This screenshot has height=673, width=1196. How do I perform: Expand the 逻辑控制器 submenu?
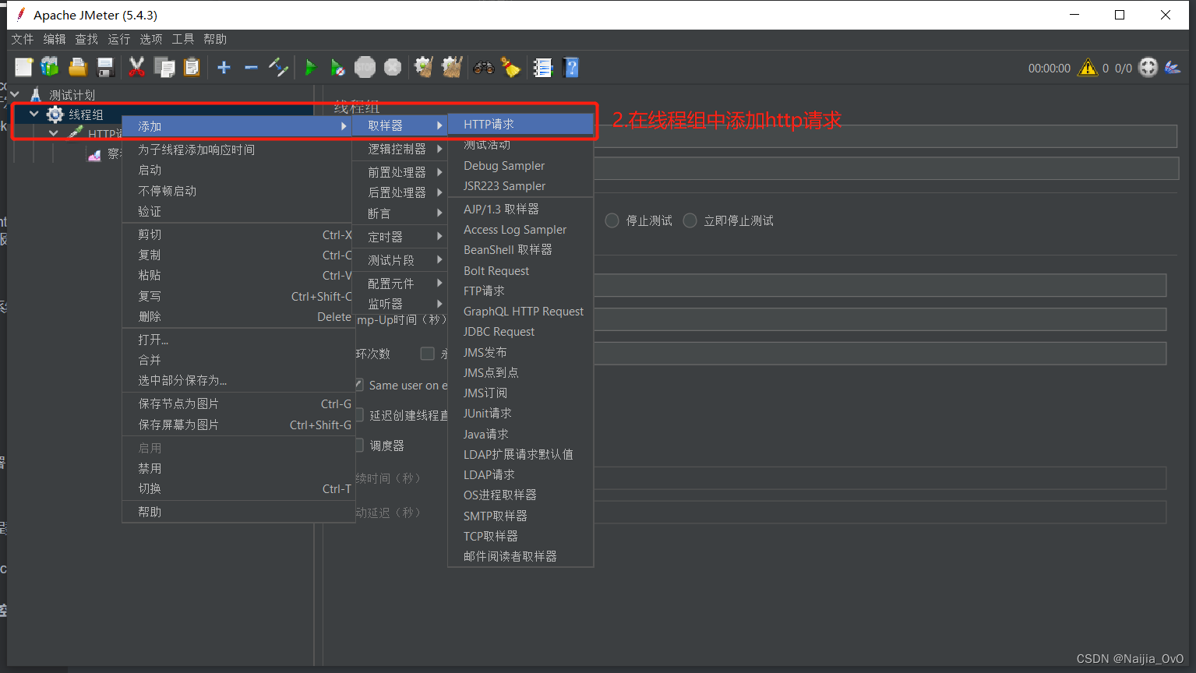[400, 149]
